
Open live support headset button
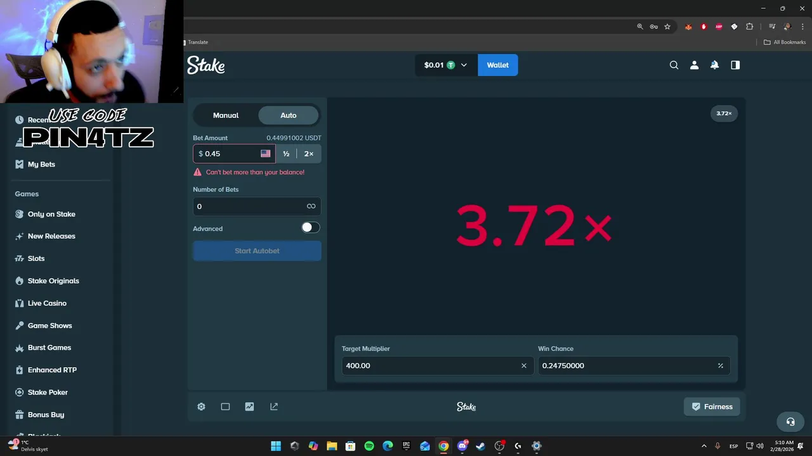pyautogui.click(x=790, y=421)
